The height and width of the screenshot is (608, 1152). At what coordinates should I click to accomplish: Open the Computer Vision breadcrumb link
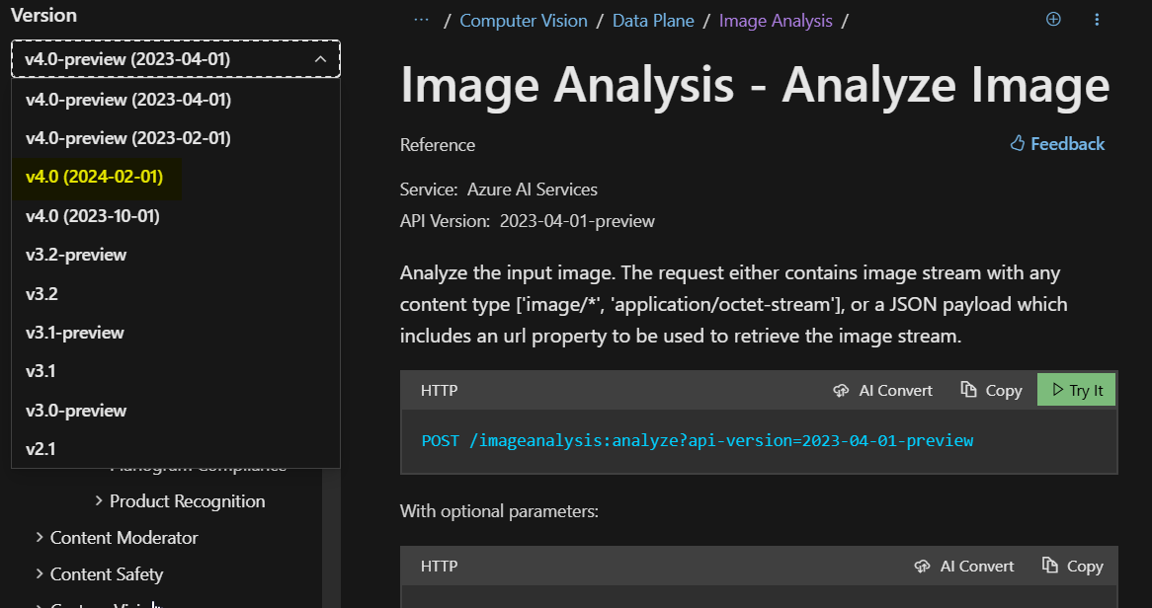point(524,20)
